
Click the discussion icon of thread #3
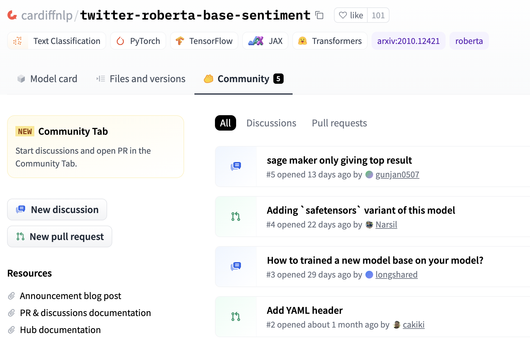(x=236, y=266)
